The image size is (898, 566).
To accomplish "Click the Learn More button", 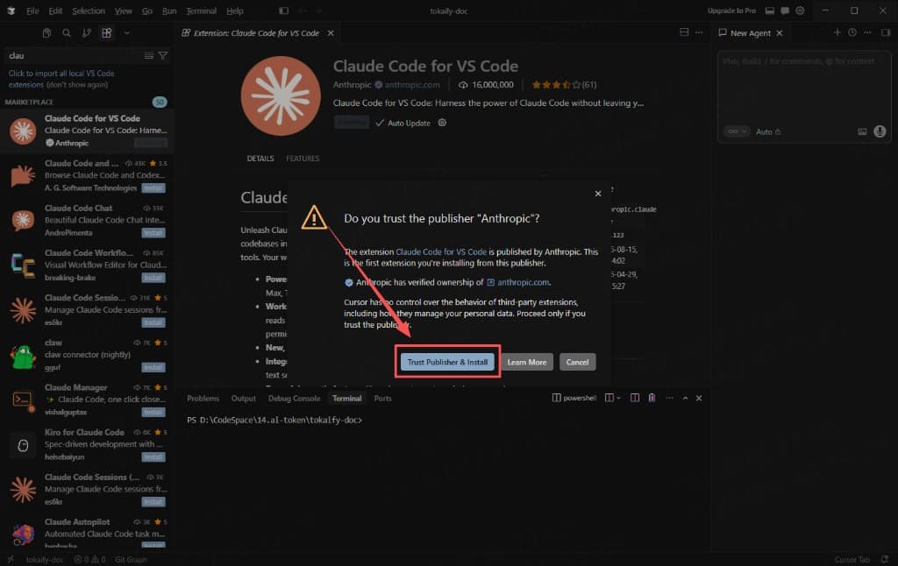I will (x=527, y=362).
